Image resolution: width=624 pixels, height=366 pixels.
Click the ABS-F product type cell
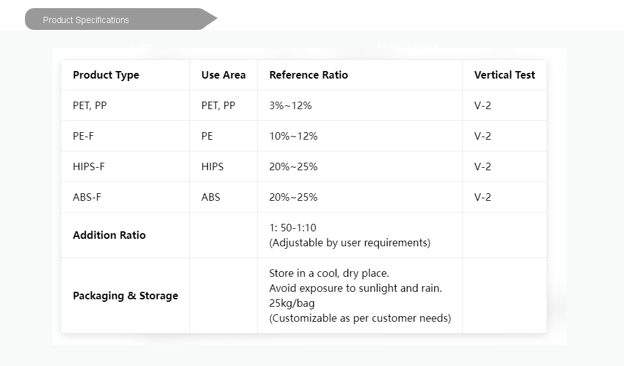coord(87,197)
